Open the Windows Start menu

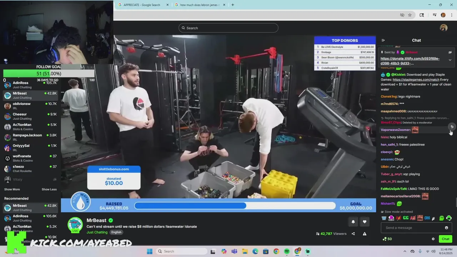149,251
